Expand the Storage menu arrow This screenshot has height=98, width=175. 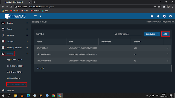point(27,41)
